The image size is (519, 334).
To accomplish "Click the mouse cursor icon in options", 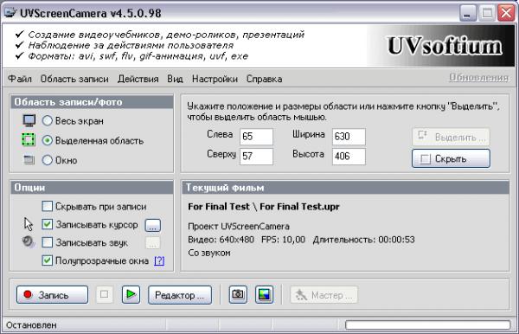I will tap(29, 224).
